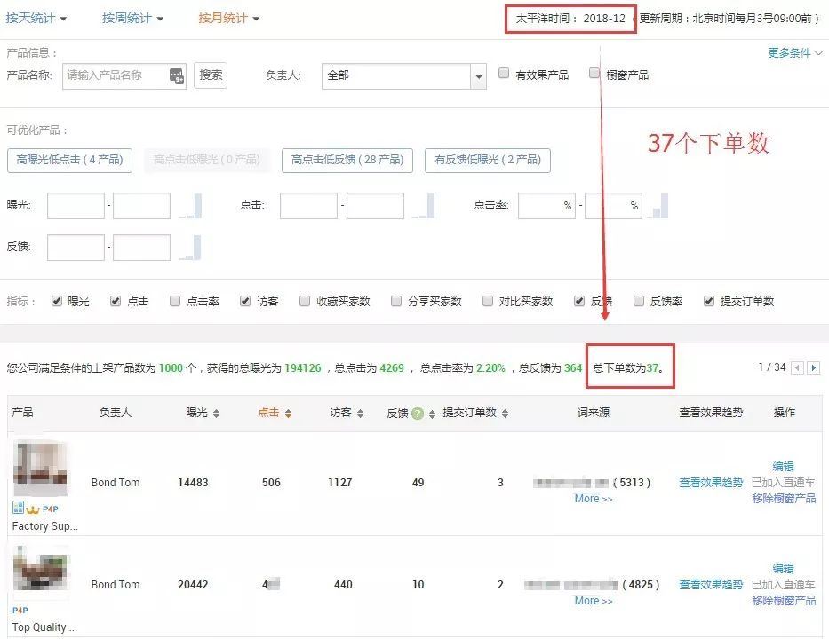Click P4P badge of Factory Sup product
The height and width of the screenshot is (639, 829).
tap(51, 509)
